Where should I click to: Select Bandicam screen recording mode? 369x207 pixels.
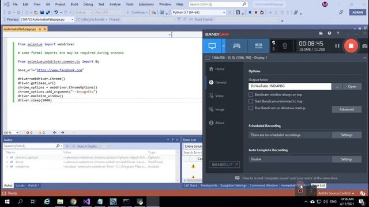[212, 46]
